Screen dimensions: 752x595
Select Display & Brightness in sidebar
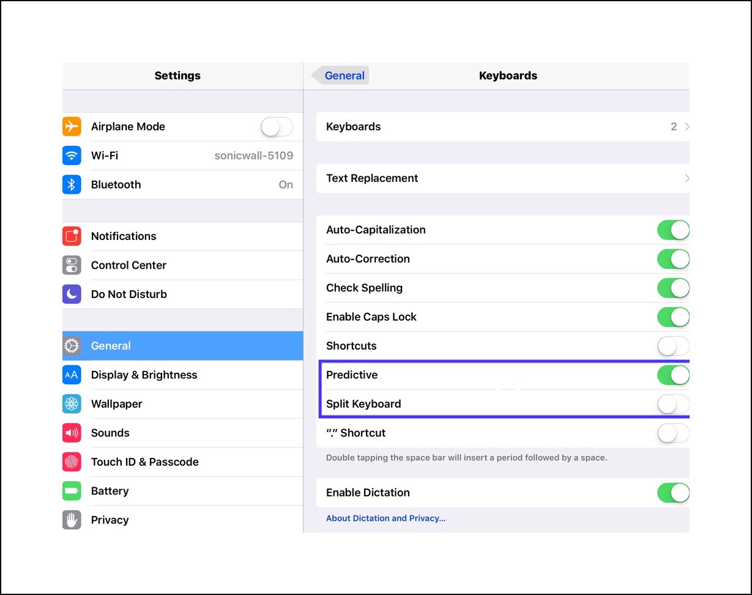point(144,375)
